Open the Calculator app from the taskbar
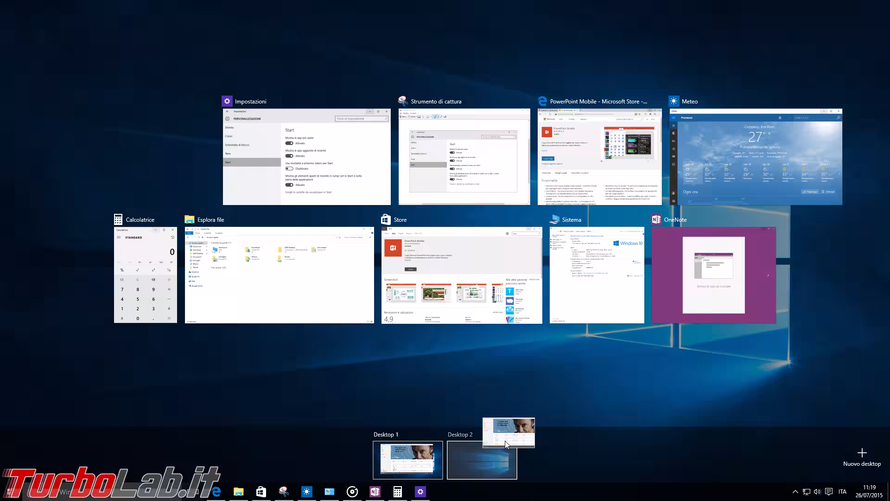This screenshot has height=501, width=890. coord(398,491)
